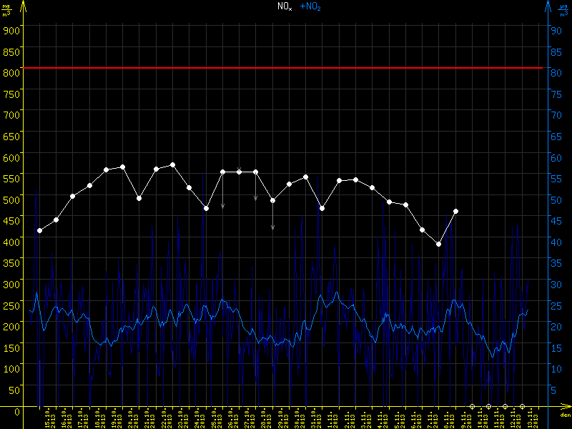Click the yellow unit label at top left

click(6, 9)
